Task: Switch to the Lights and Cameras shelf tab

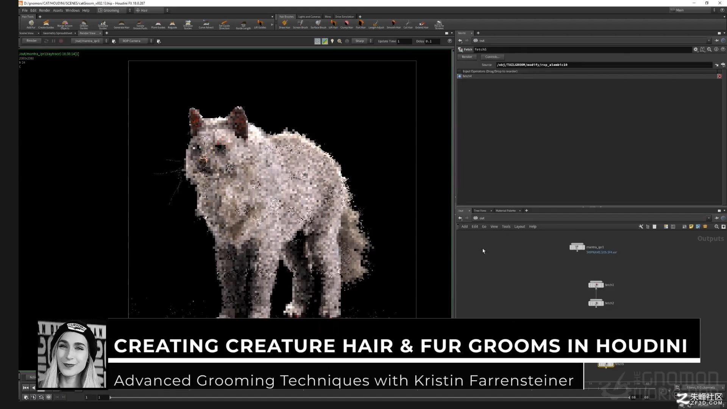Action: click(309, 17)
